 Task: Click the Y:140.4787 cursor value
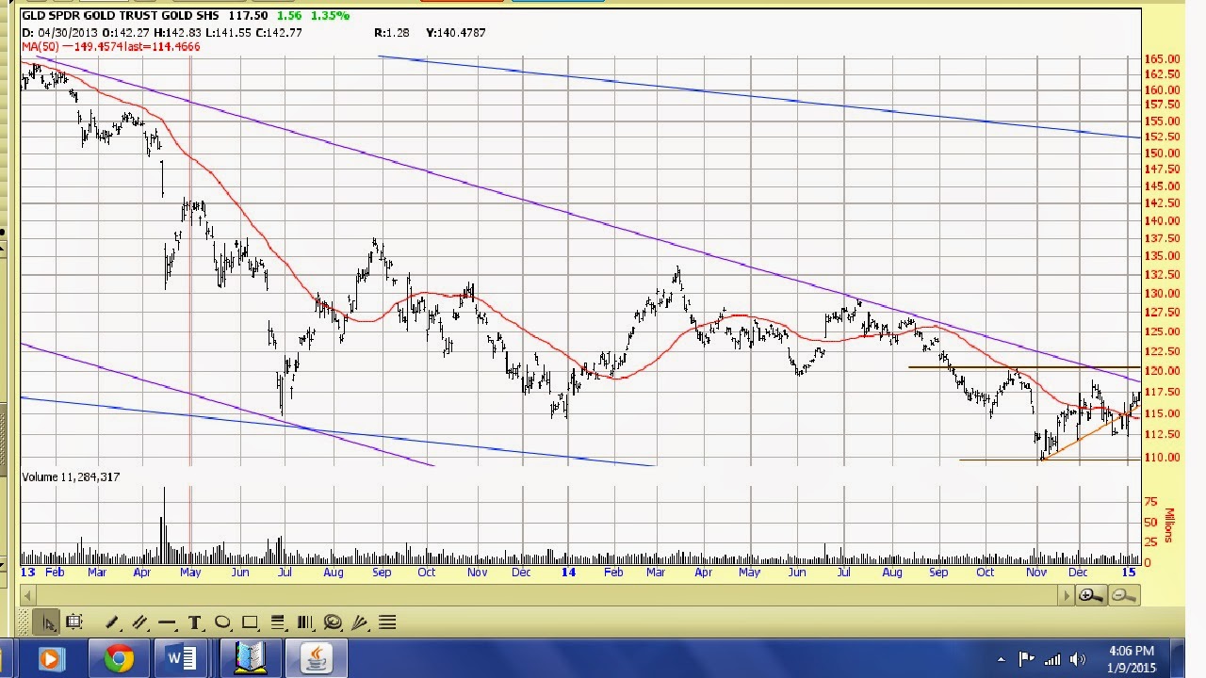(456, 33)
